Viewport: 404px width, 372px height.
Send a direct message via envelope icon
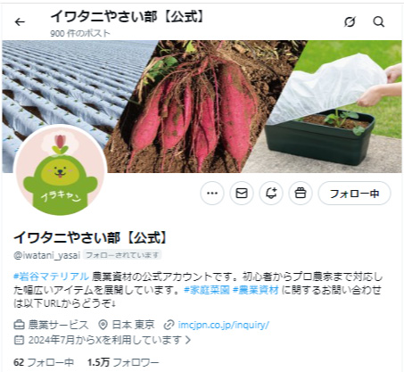click(x=242, y=194)
